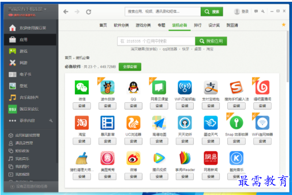The image size is (292, 195).
Task: Click the back arrow navigation icon
Action: click(x=66, y=12)
